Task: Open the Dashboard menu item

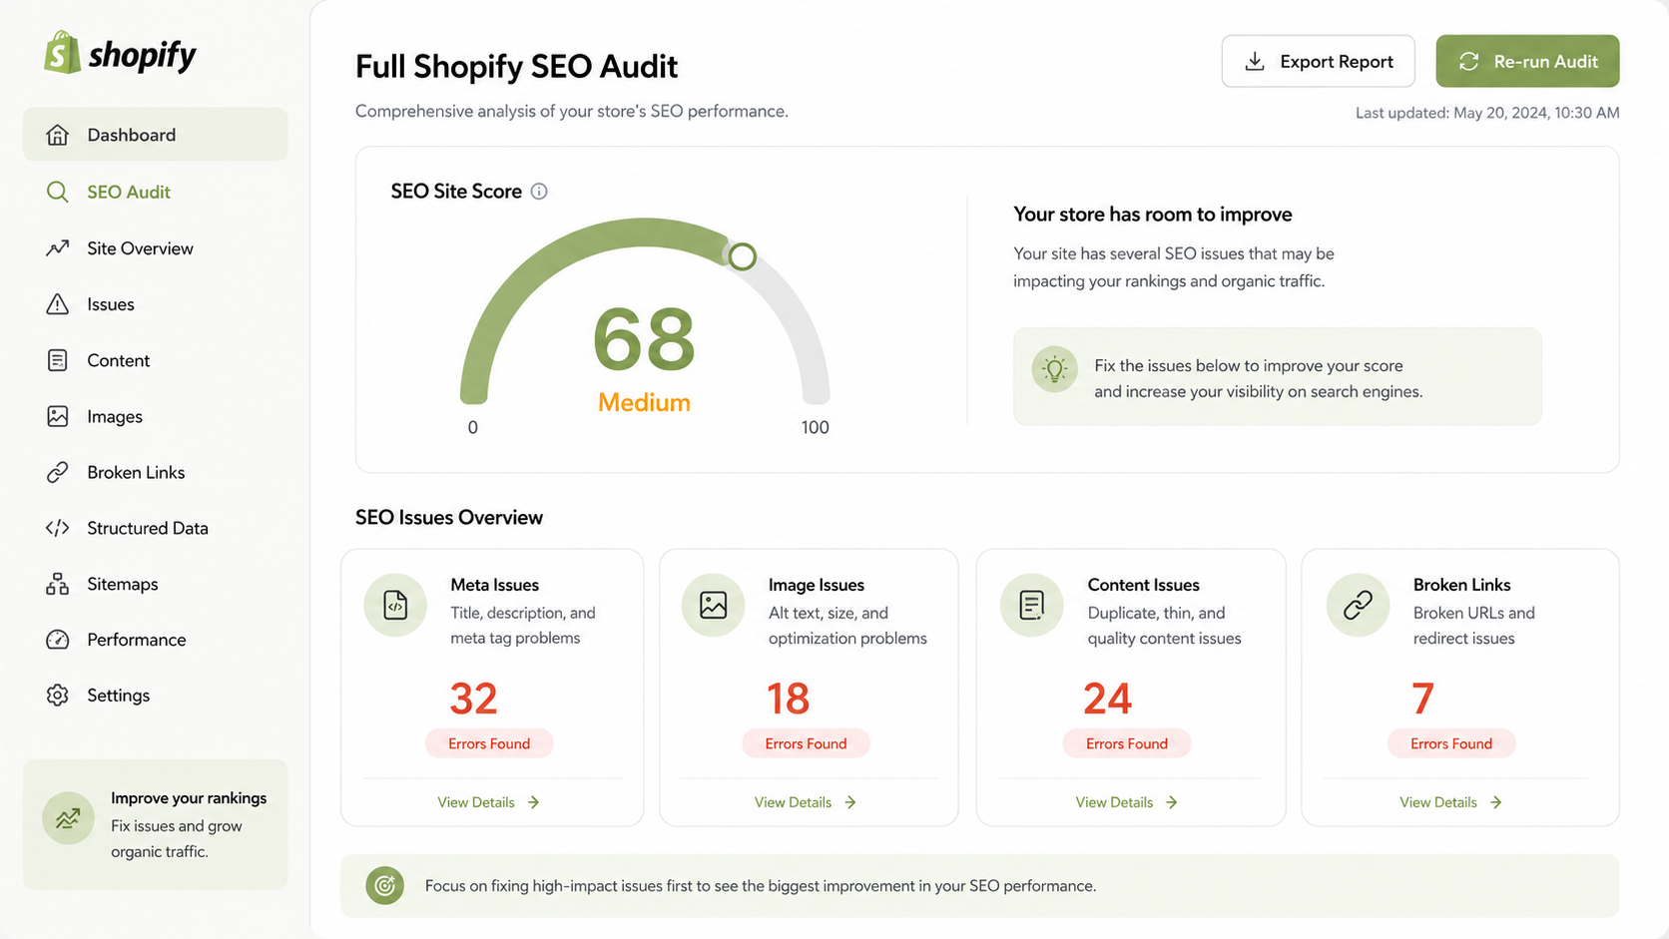Action: (x=156, y=135)
